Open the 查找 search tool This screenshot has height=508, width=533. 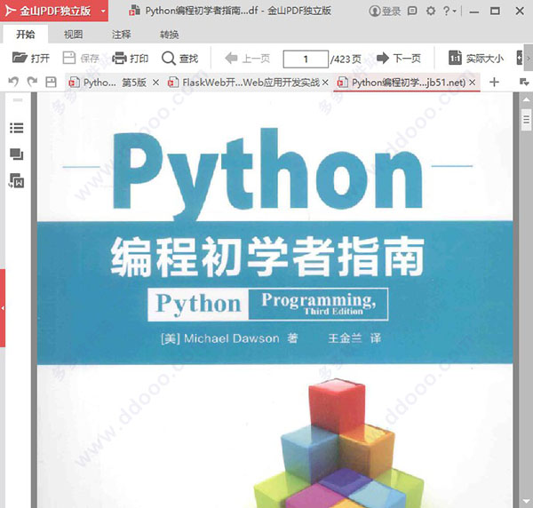coord(179,59)
